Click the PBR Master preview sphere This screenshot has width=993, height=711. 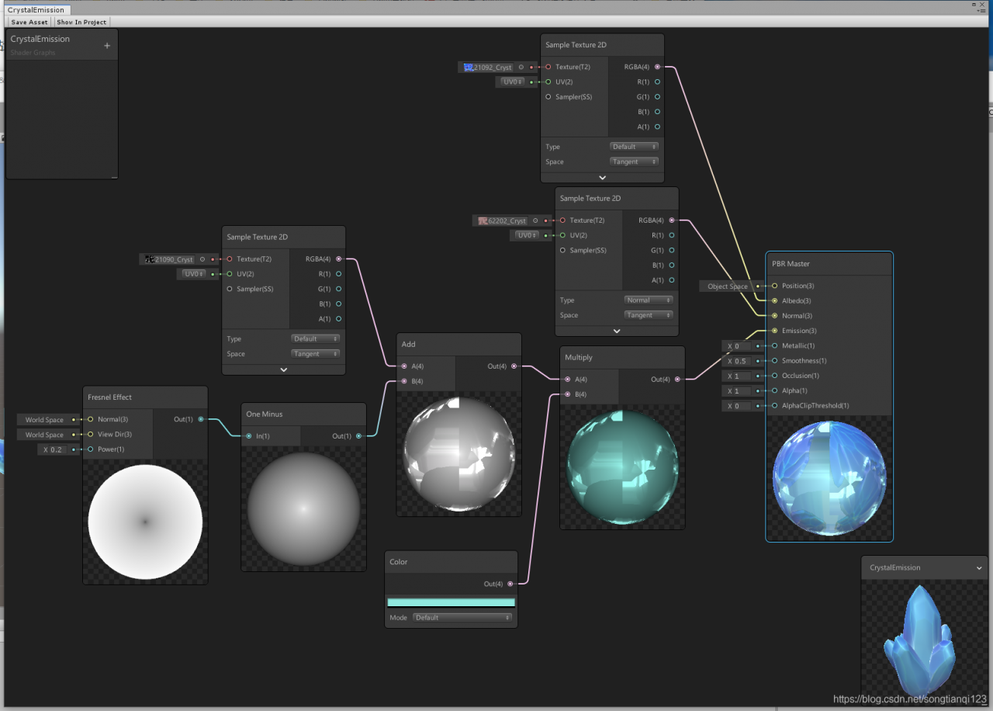829,478
